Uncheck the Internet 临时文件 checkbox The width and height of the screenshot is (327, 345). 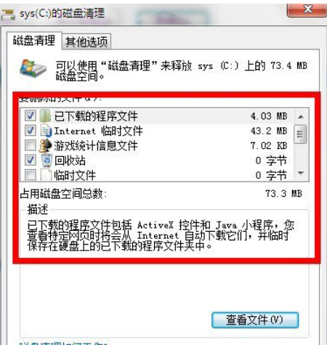coord(31,131)
